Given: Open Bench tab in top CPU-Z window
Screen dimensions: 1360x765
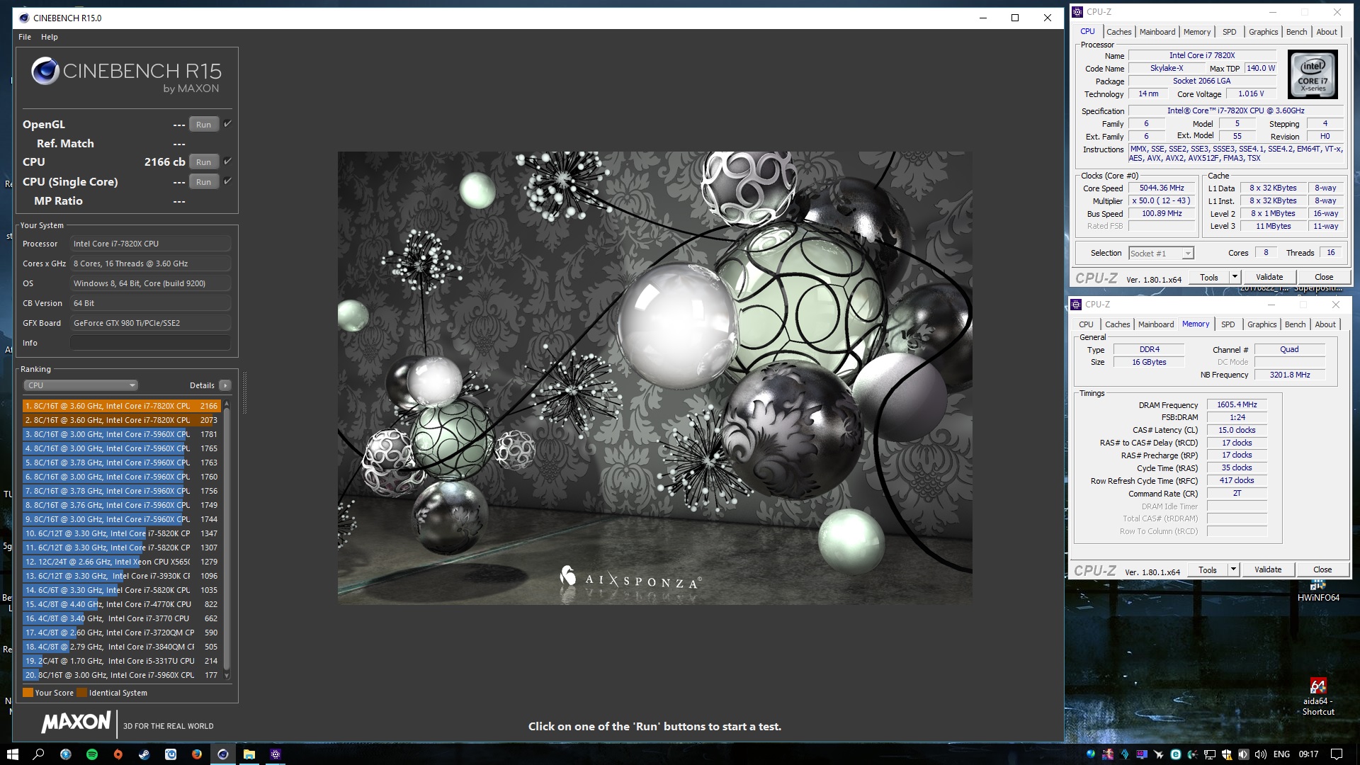Looking at the screenshot, I should point(1296,32).
